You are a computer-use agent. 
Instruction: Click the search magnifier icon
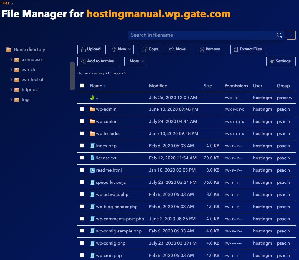[279, 35]
